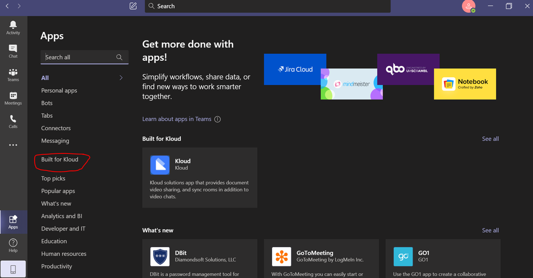Open the Notebook by Zoho tile
The image size is (533, 278).
[x=465, y=84]
